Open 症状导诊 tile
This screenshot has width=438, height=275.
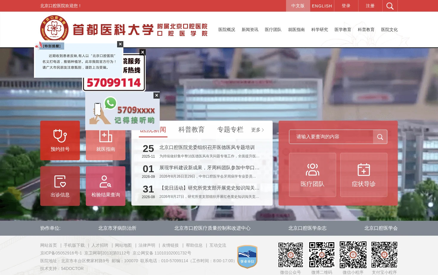364,175
